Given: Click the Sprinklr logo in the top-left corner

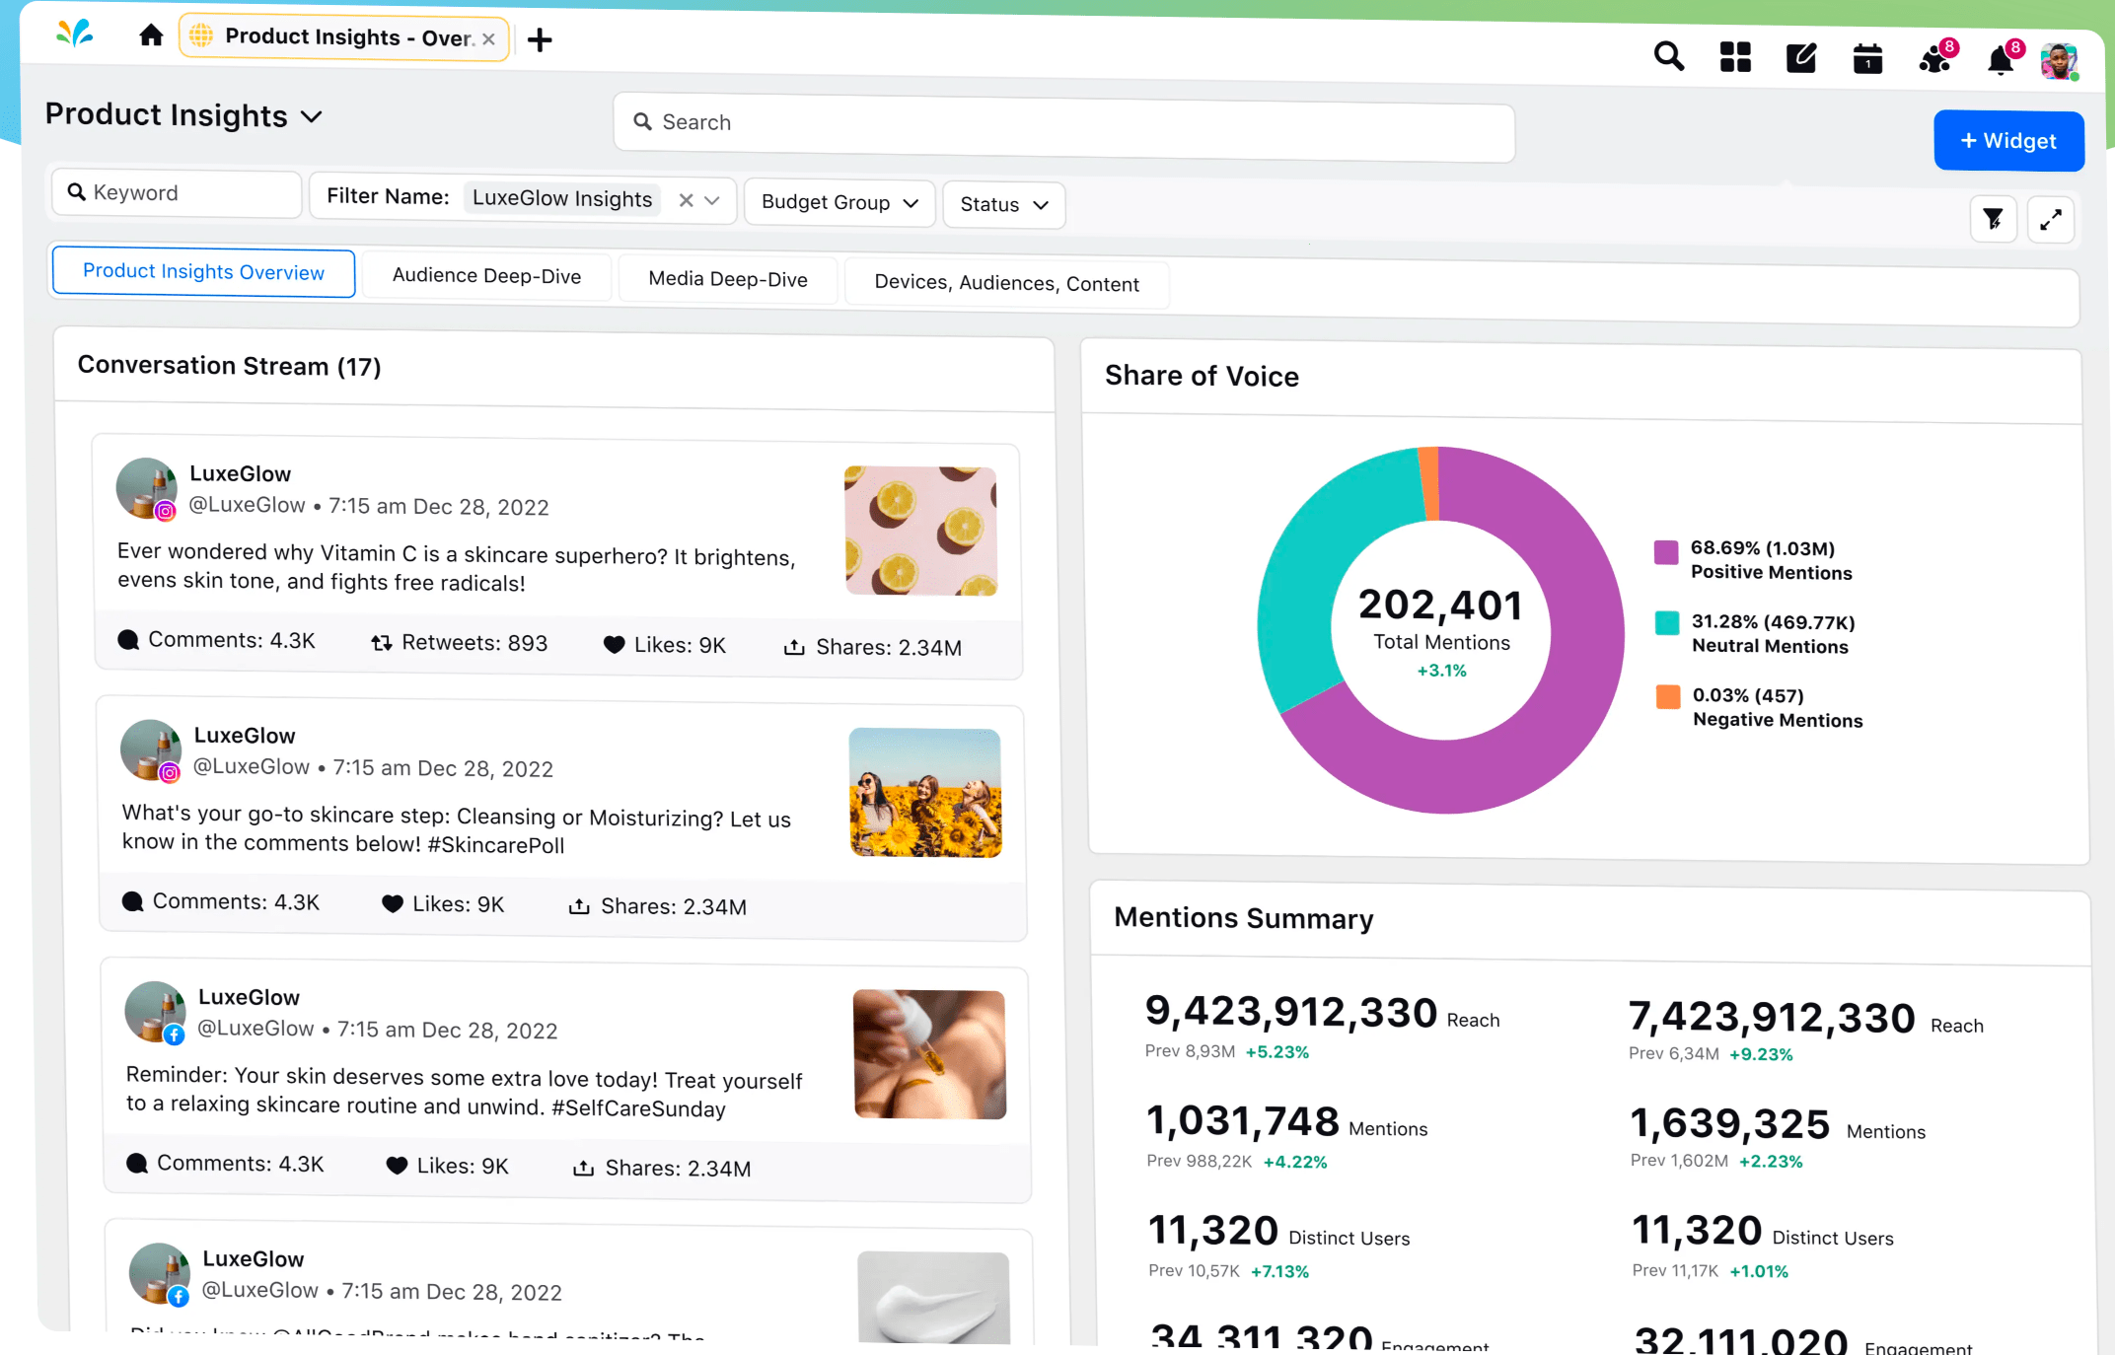Looking at the screenshot, I should 74,33.
